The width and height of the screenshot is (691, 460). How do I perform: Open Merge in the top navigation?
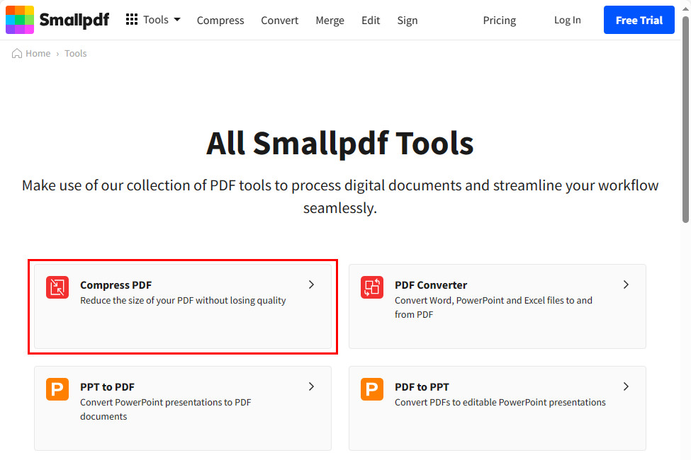330,21
